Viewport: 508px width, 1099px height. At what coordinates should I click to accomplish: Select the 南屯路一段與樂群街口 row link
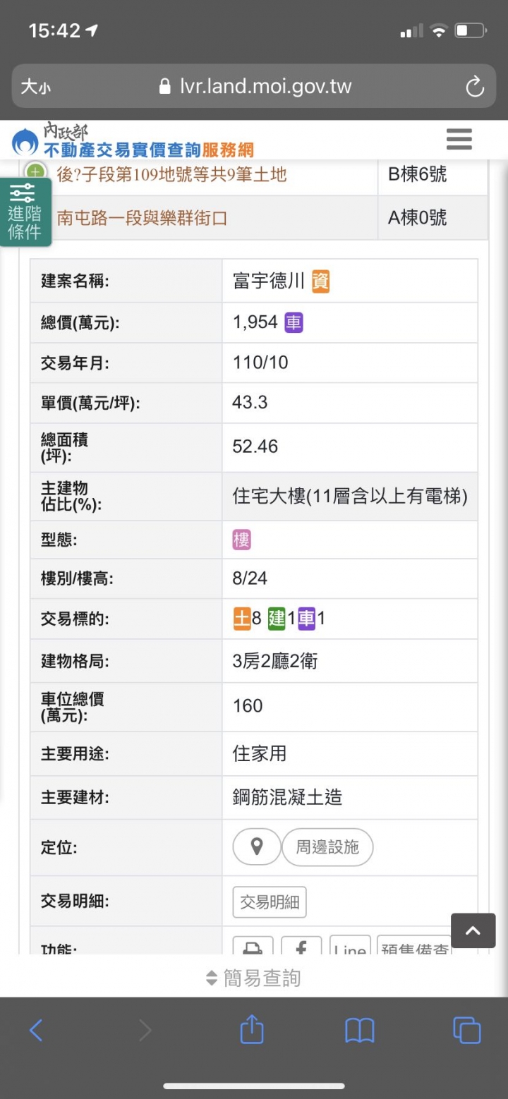click(x=142, y=218)
